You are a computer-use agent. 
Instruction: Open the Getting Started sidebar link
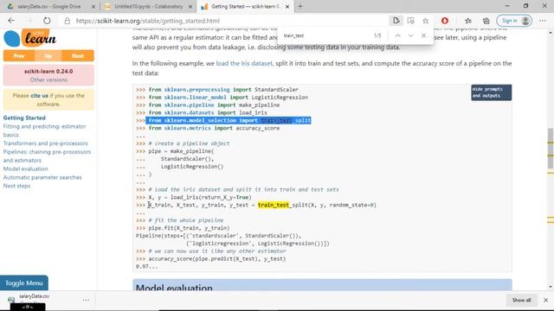[24, 117]
